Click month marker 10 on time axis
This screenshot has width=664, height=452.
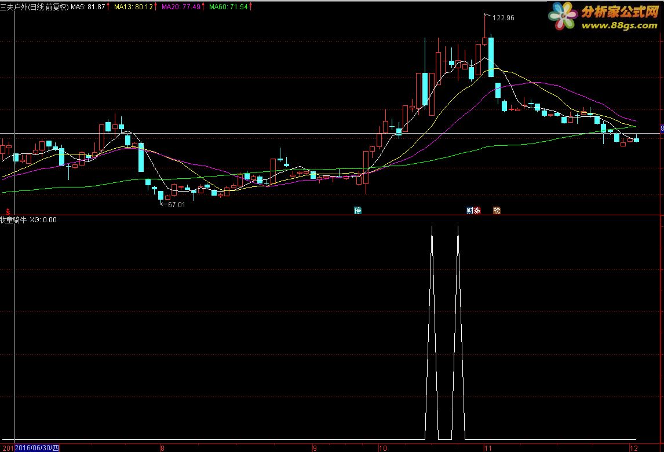pos(383,448)
